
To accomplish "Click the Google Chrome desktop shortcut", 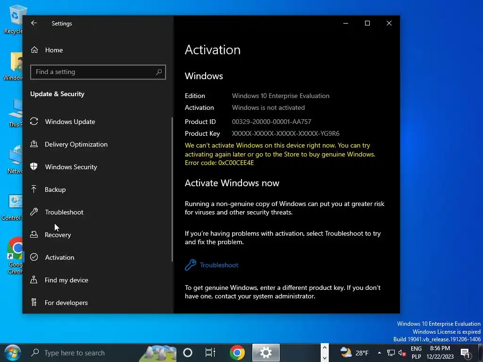I will click(x=15, y=255).
